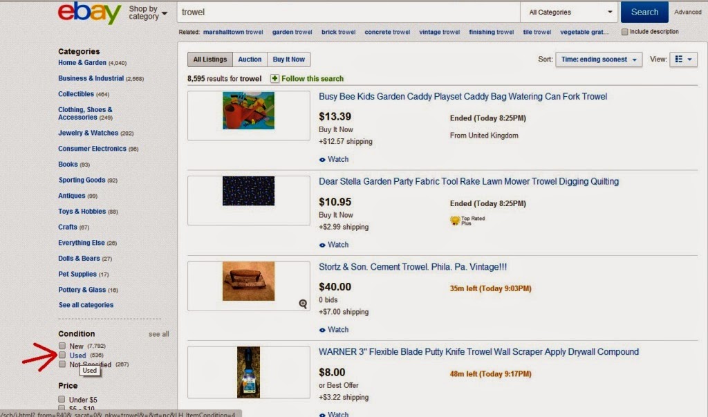
Task: Open the Toys & Hobbies category
Action: (x=82, y=212)
